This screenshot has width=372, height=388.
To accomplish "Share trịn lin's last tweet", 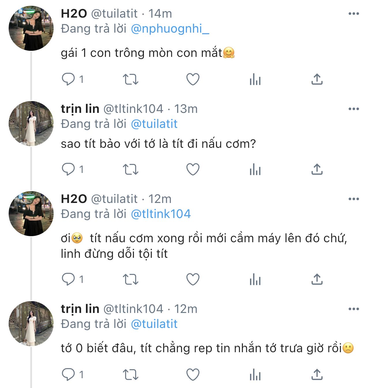I will (317, 375).
